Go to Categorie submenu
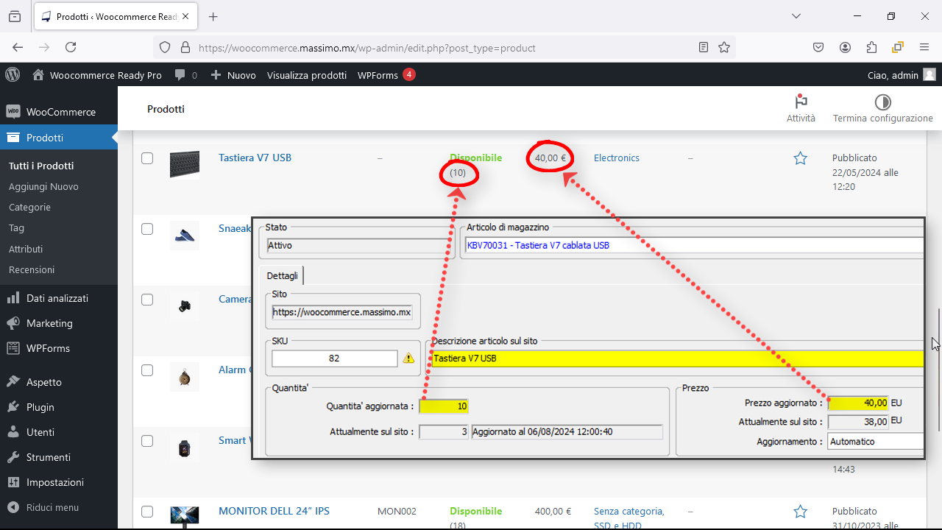Screen dimensions: 942x530 point(29,208)
